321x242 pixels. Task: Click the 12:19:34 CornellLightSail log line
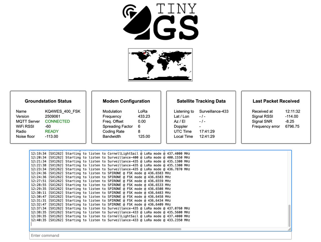(x=110, y=153)
